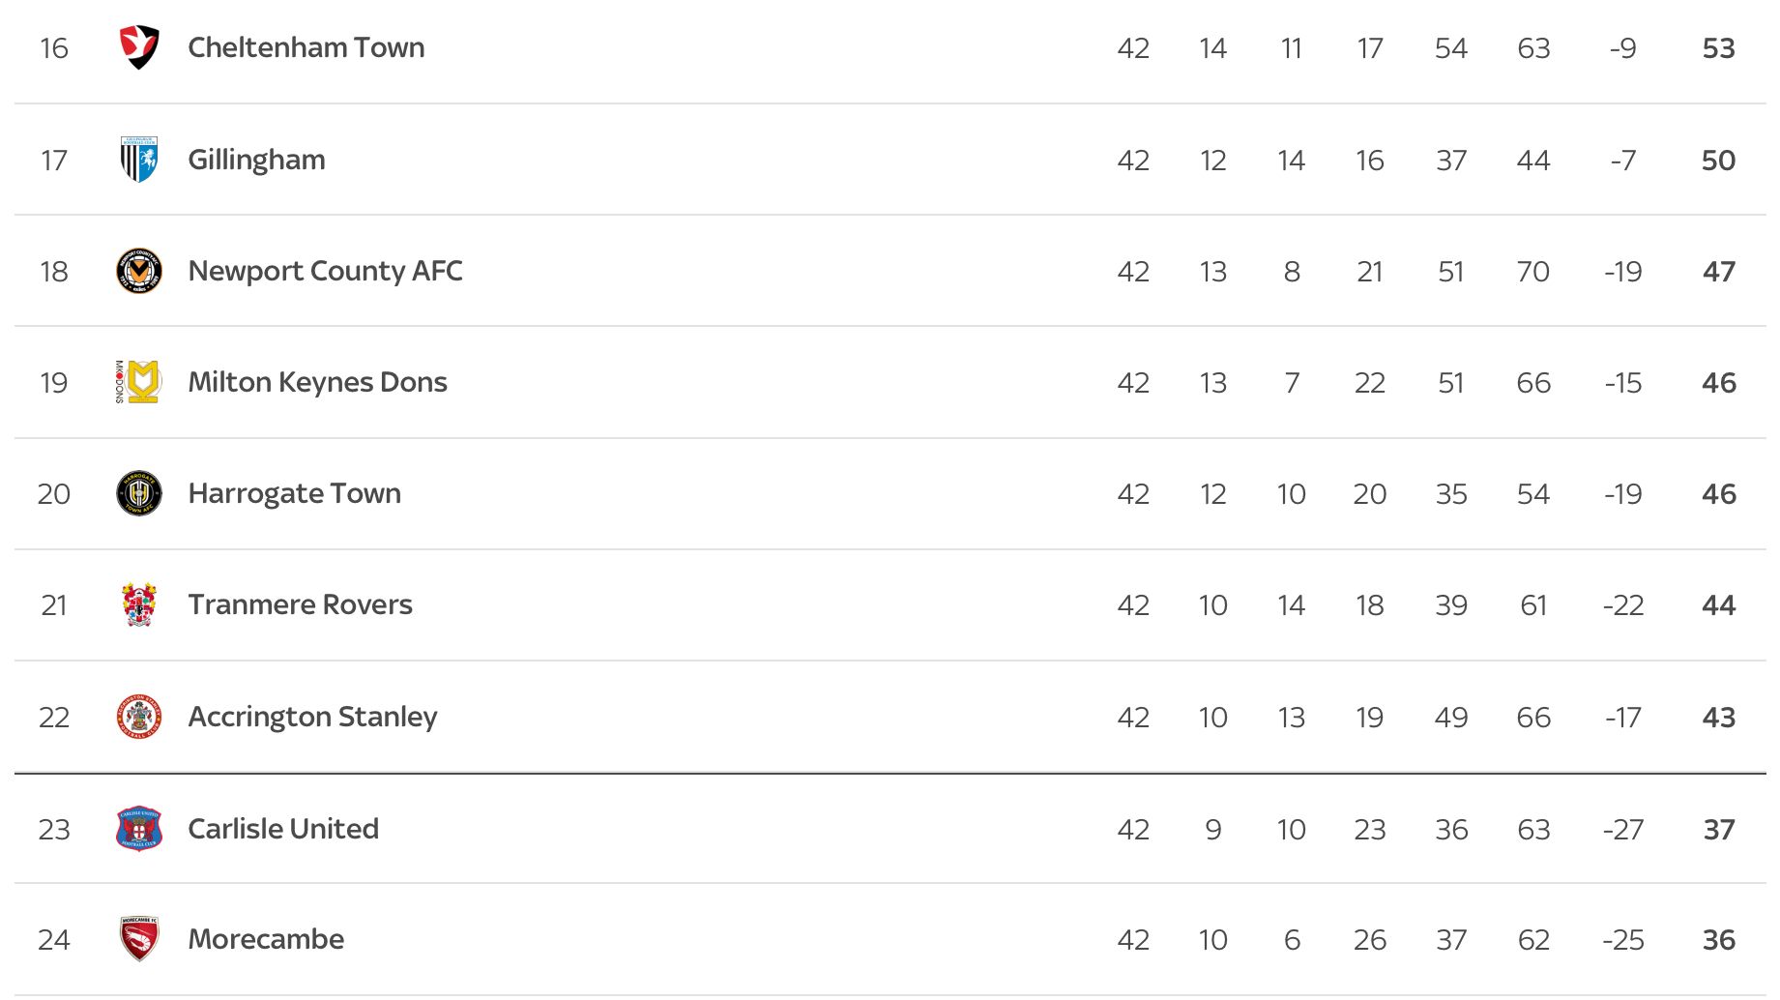Click the Carlisle United crest

pos(138,829)
